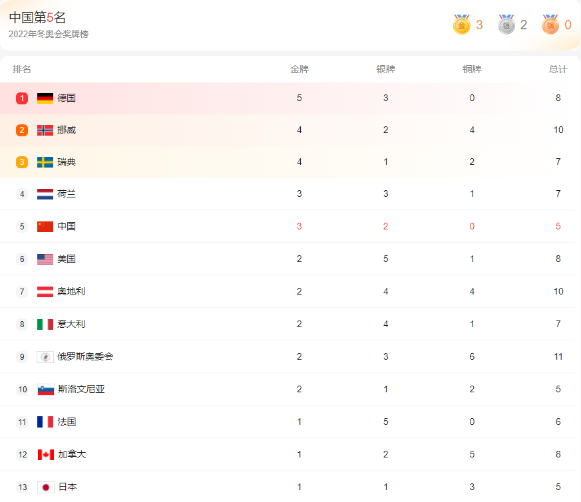Select the 金牌 column header
This screenshot has height=502, width=581.
coord(299,69)
